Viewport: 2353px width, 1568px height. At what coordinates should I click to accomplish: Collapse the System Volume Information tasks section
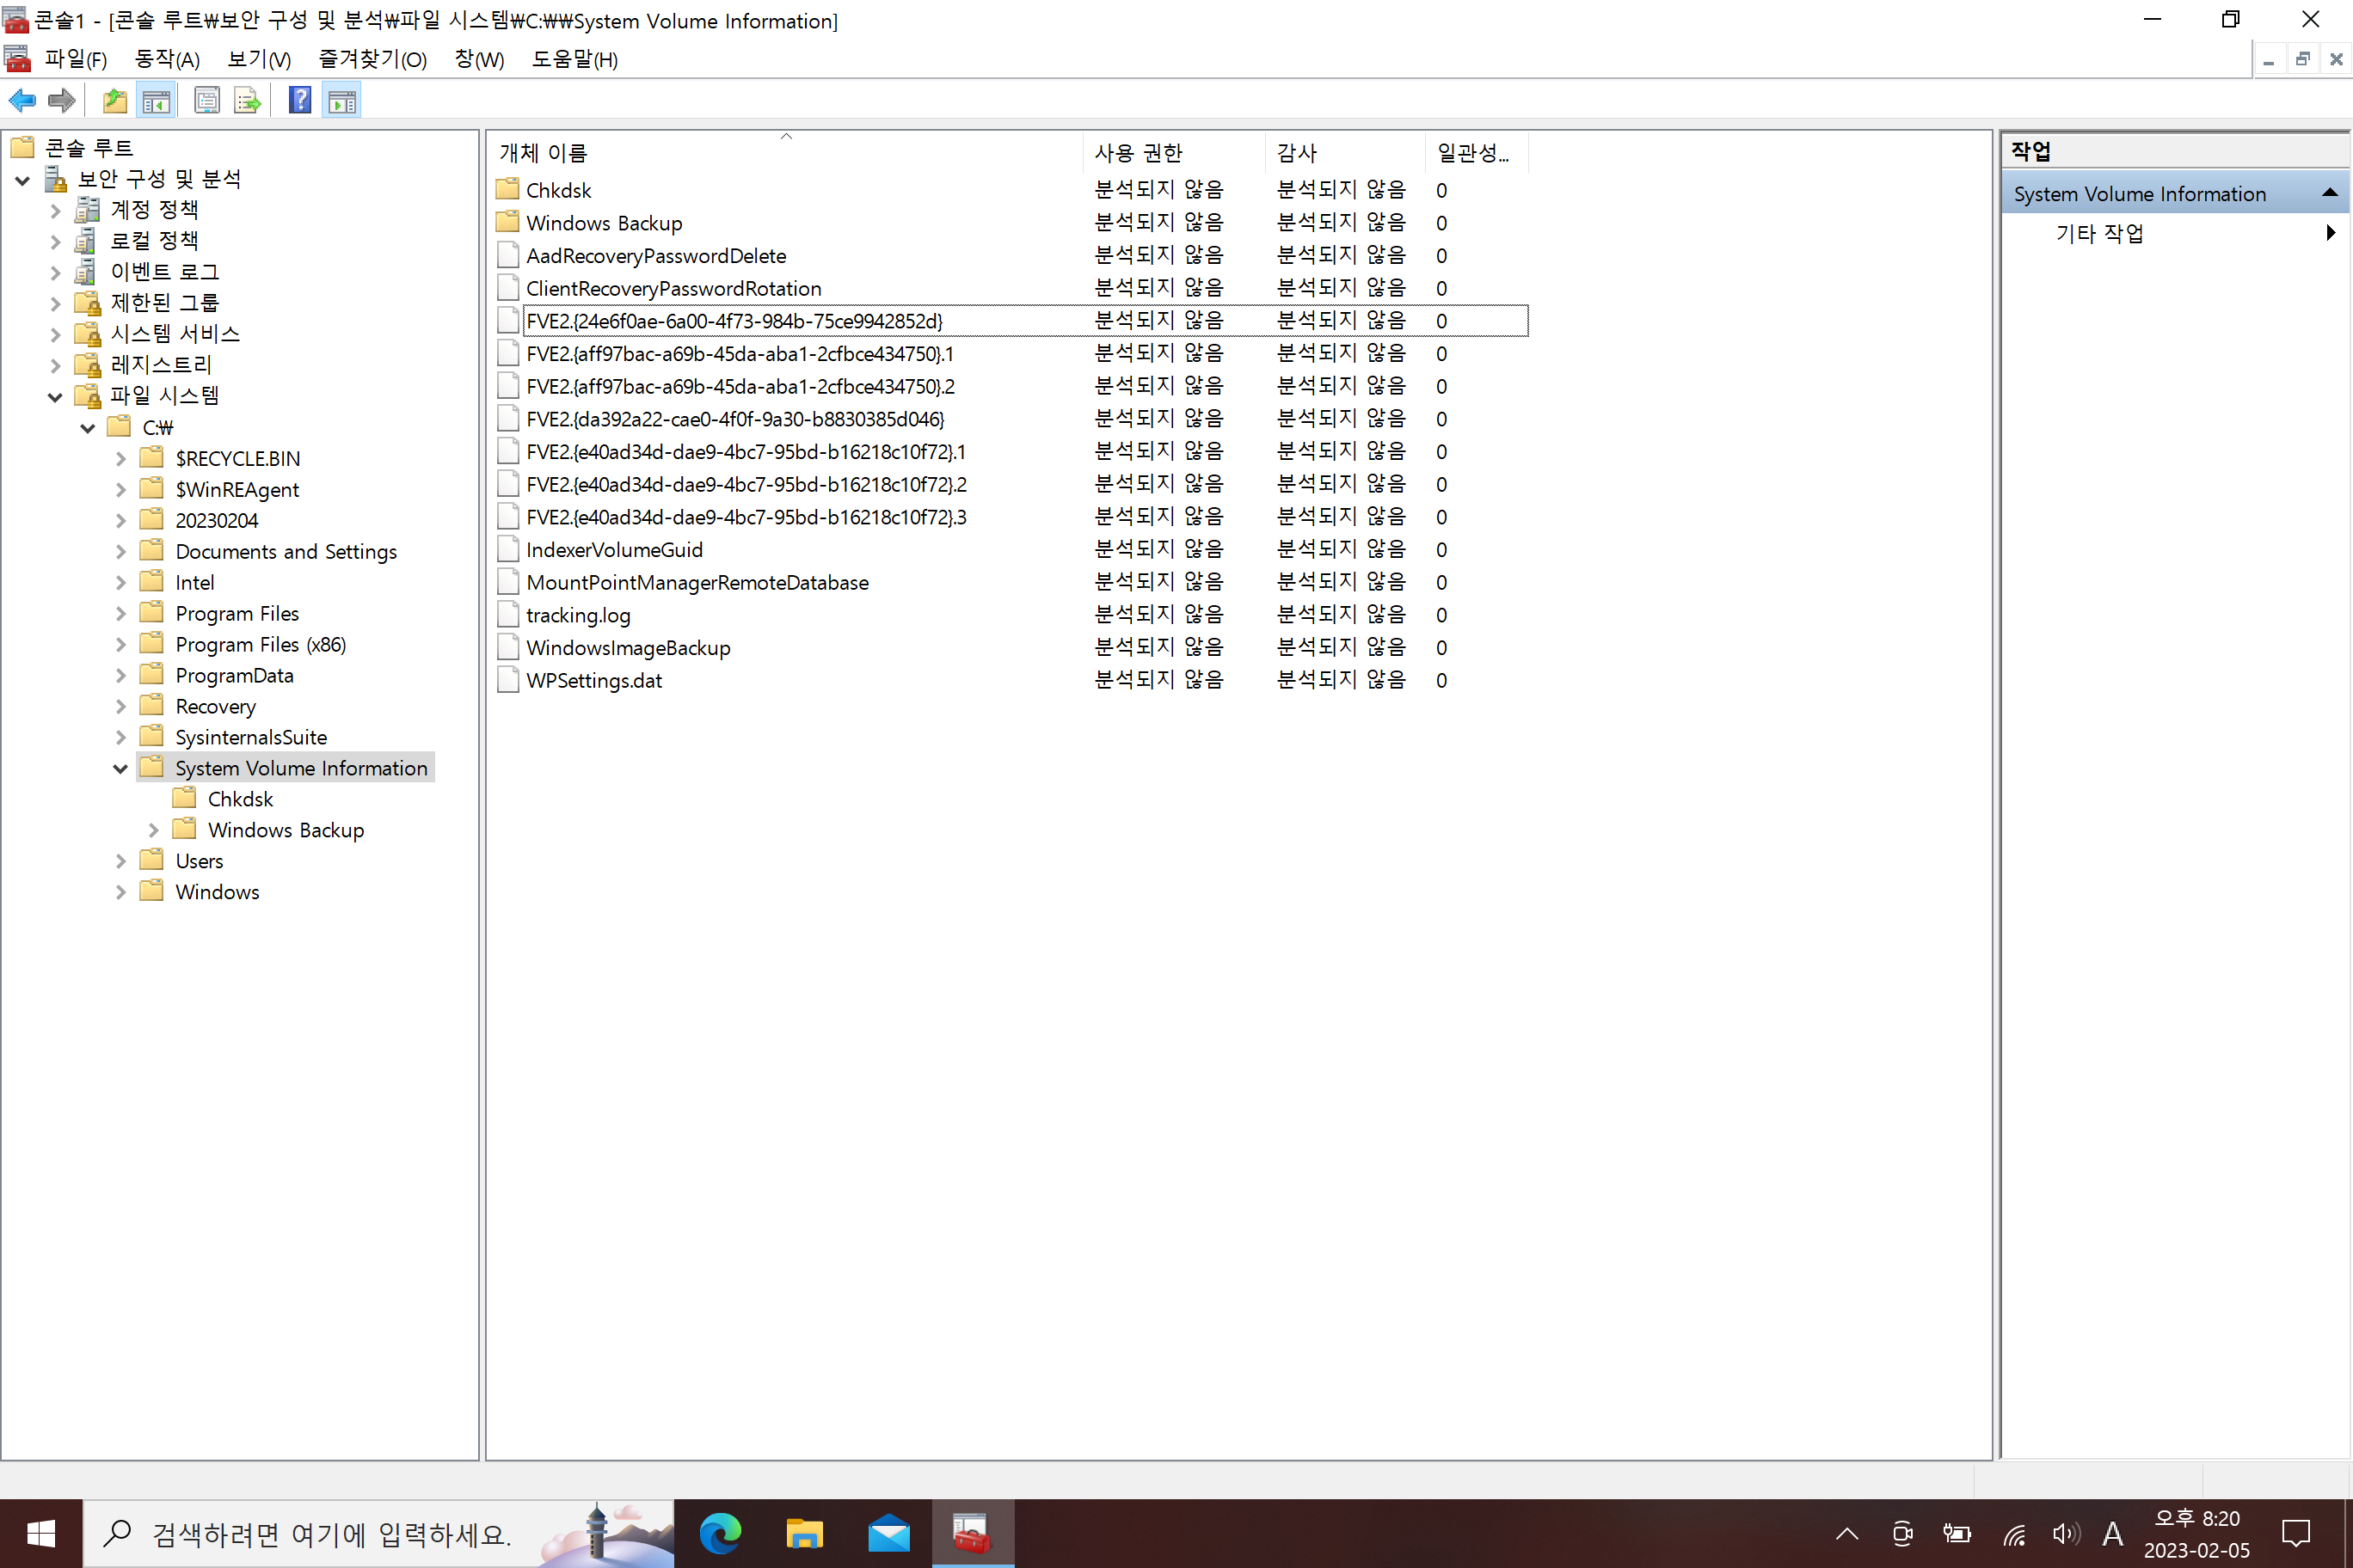[x=2331, y=192]
